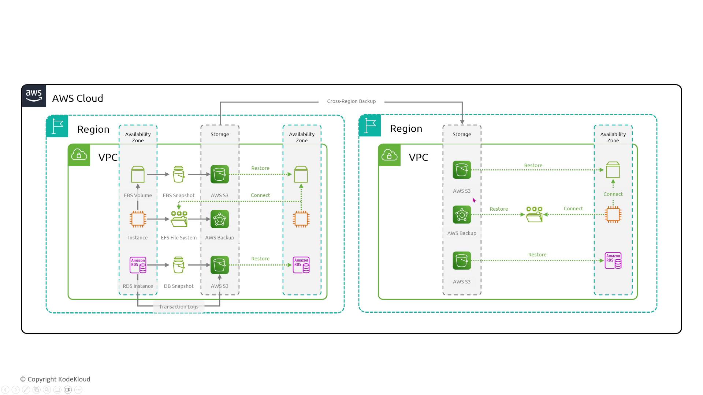Click the AWS logo icon
This screenshot has height=395, width=703.
pyautogui.click(x=34, y=96)
